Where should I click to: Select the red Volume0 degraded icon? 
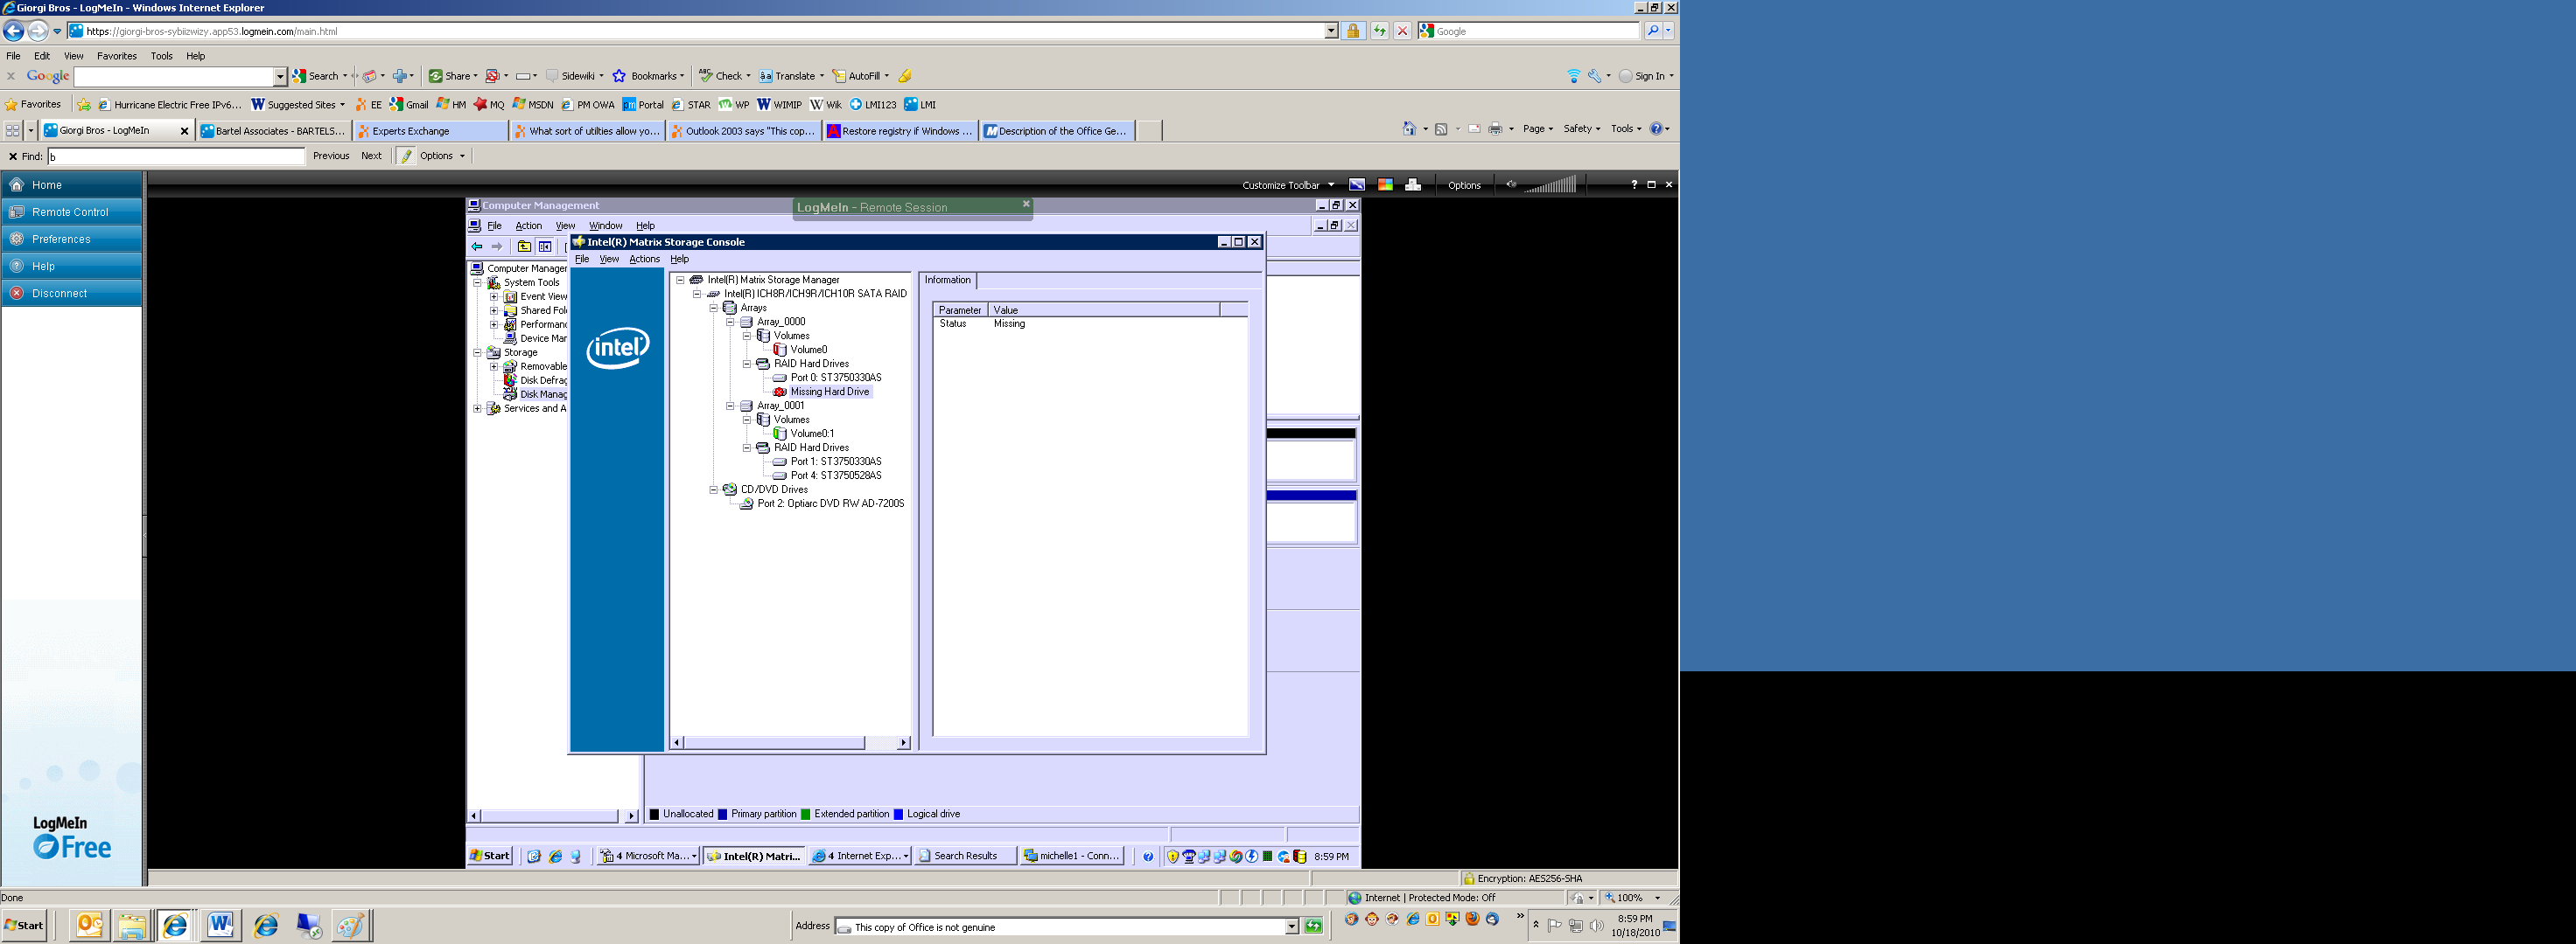780,350
